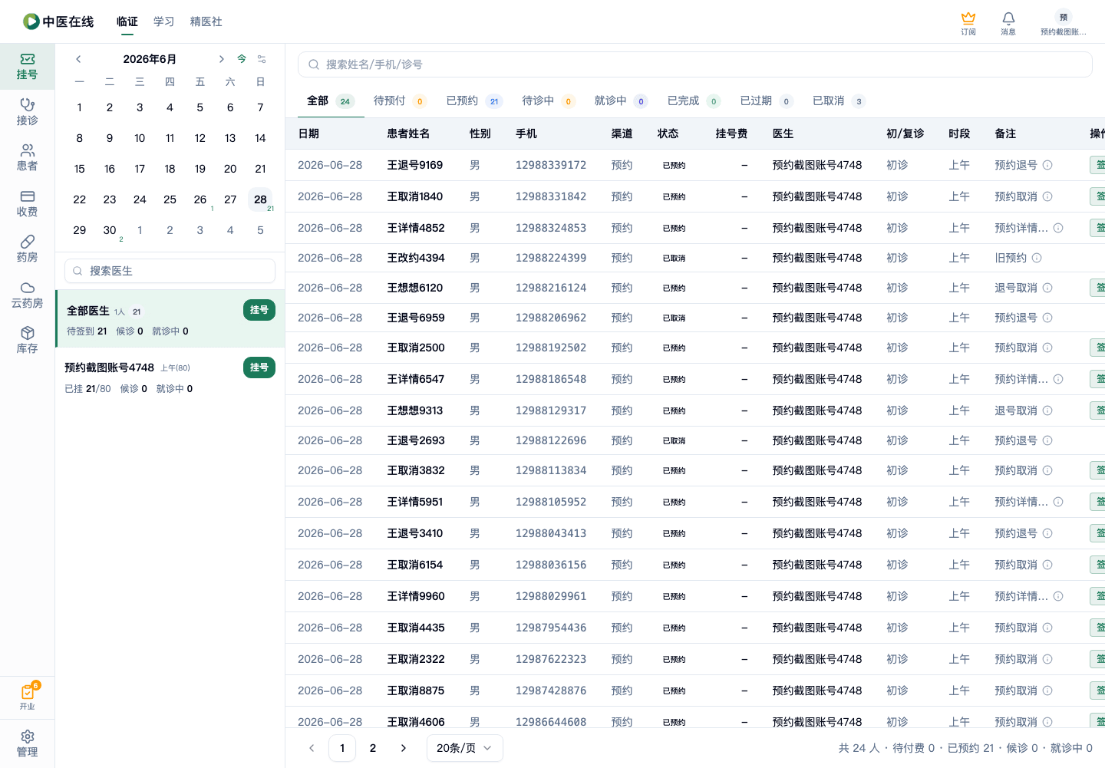Click patient name 王取消3832
Screen dimensions: 1105x768
[x=416, y=470]
